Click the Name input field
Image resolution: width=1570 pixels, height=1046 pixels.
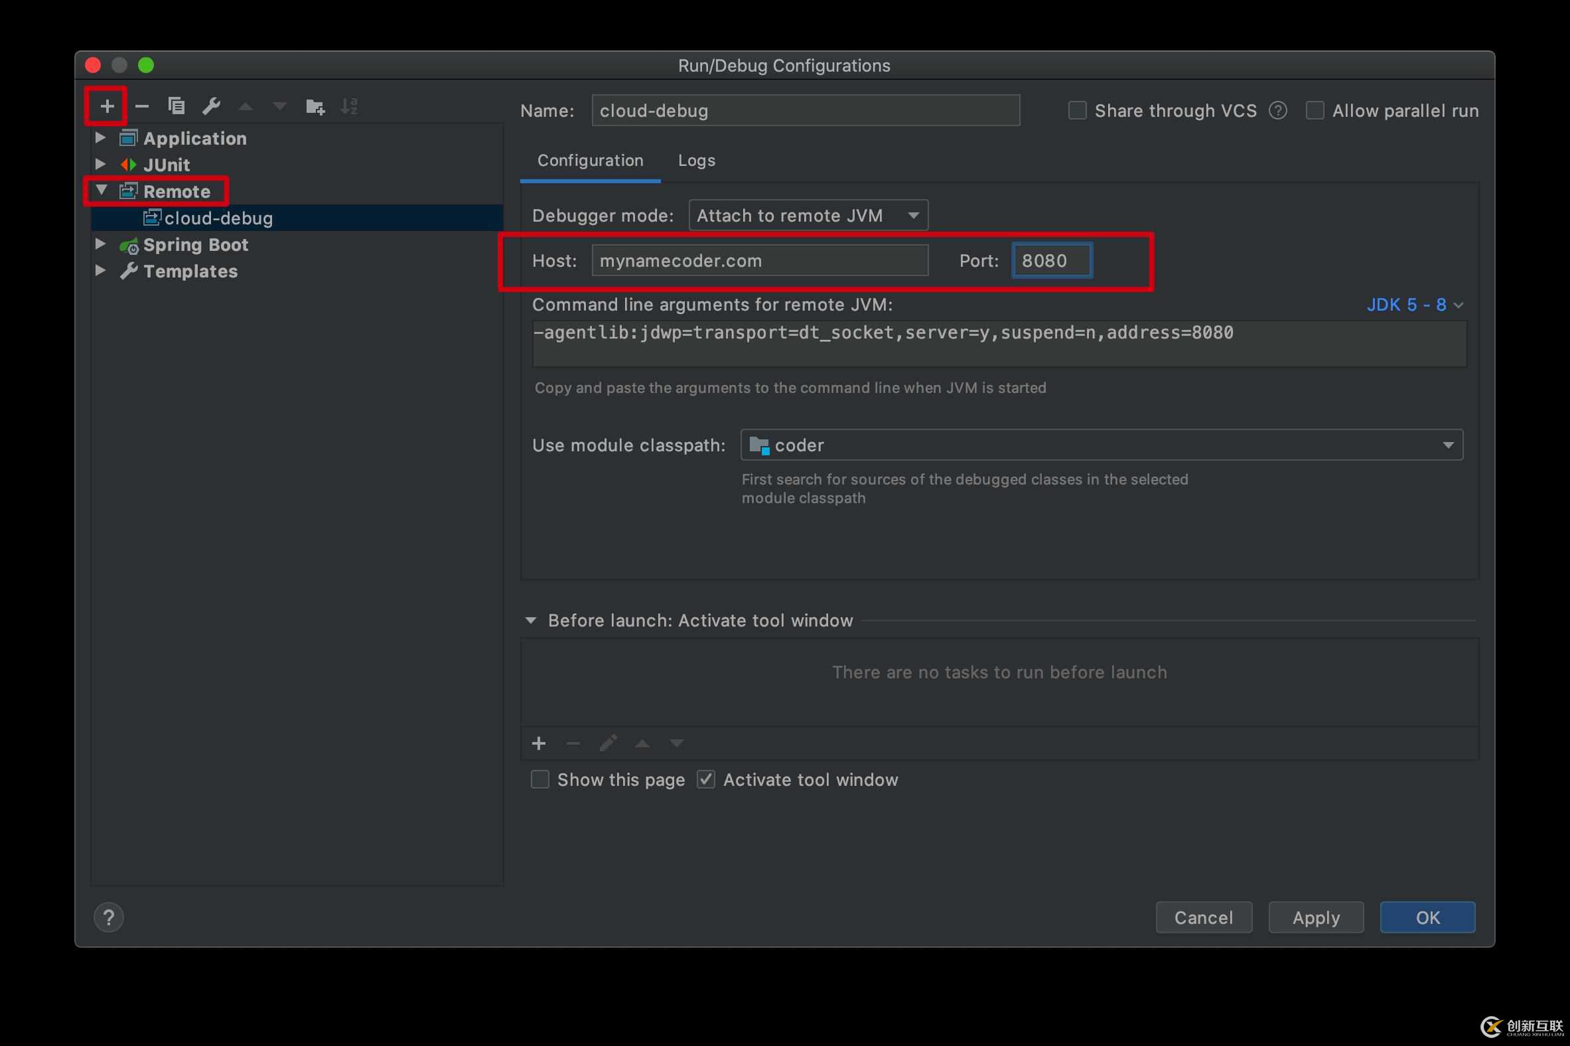pyautogui.click(x=806, y=110)
